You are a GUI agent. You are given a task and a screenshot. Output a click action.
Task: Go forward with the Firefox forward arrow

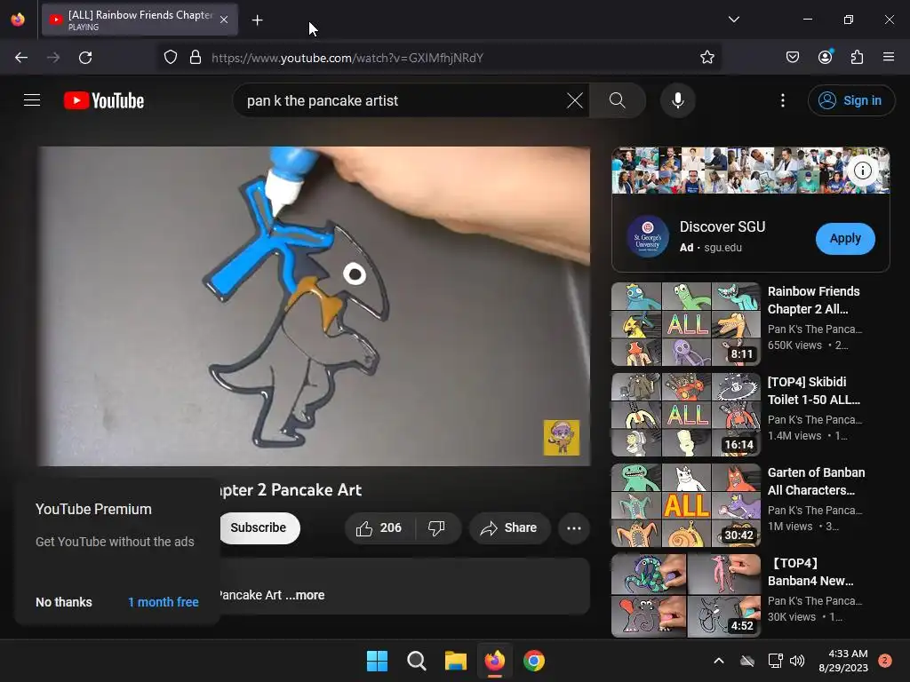point(53,58)
